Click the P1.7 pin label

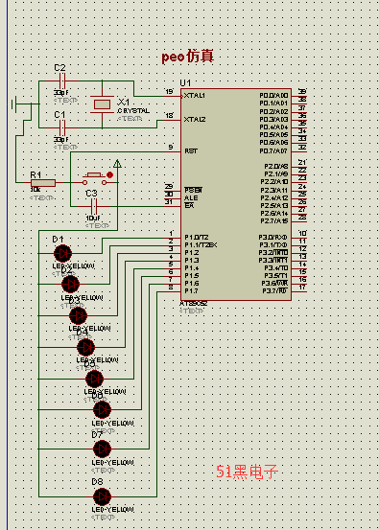(192, 291)
